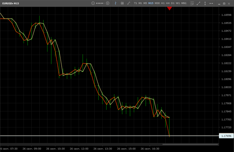
Task: Click price level 1.18598 on axis
Action: [x=226, y=15]
